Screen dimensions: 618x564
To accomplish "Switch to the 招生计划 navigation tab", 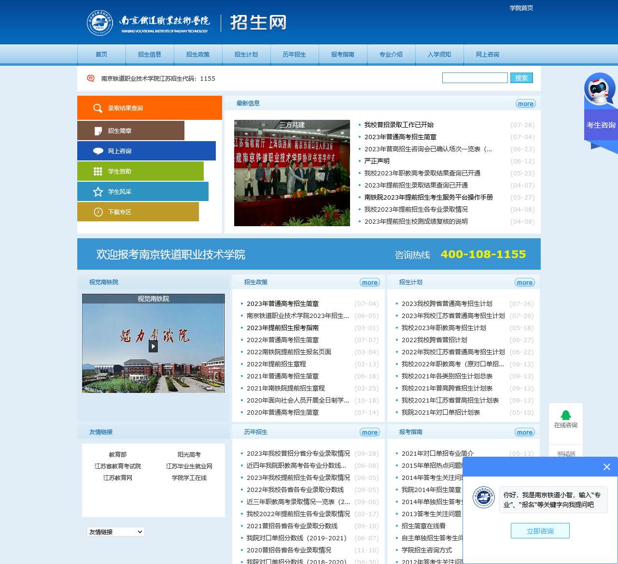I will click(x=246, y=55).
